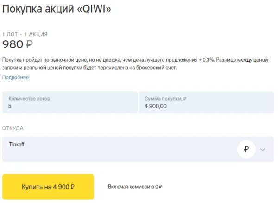Open the Подробнее link

tap(15, 77)
